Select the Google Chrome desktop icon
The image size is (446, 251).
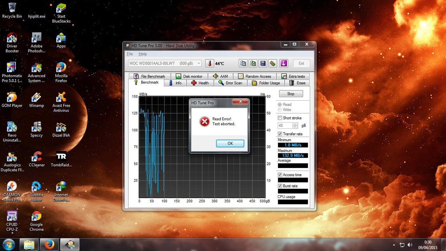(x=37, y=221)
